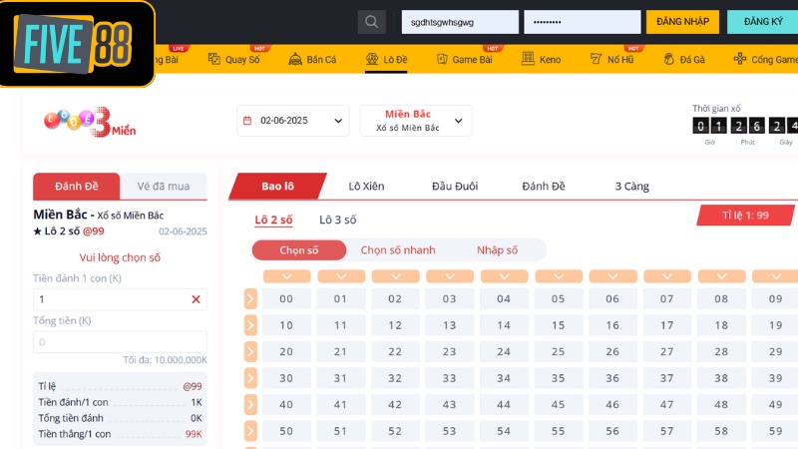Select entire row starting with 40
Screen dimensions: 798x449
250,405
